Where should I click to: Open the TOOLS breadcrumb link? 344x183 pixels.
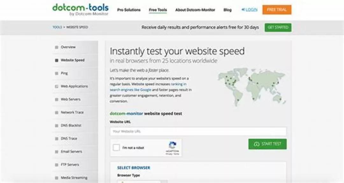point(57,27)
